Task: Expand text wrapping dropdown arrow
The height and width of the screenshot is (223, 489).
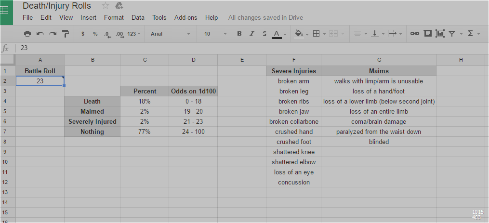Action: pos(401,34)
